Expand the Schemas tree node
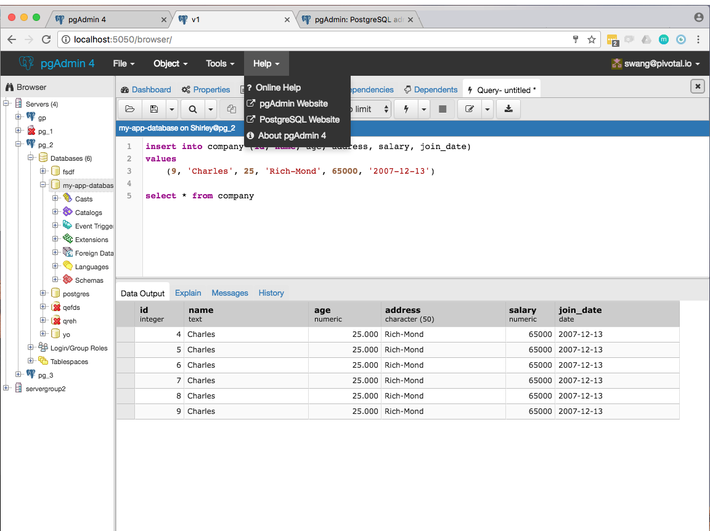Screen dimensions: 710x531 click(x=55, y=280)
